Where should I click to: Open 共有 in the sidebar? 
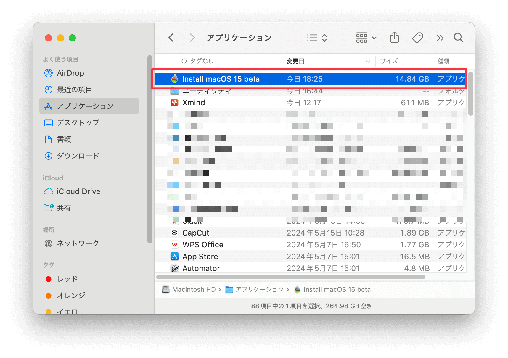coord(89,208)
